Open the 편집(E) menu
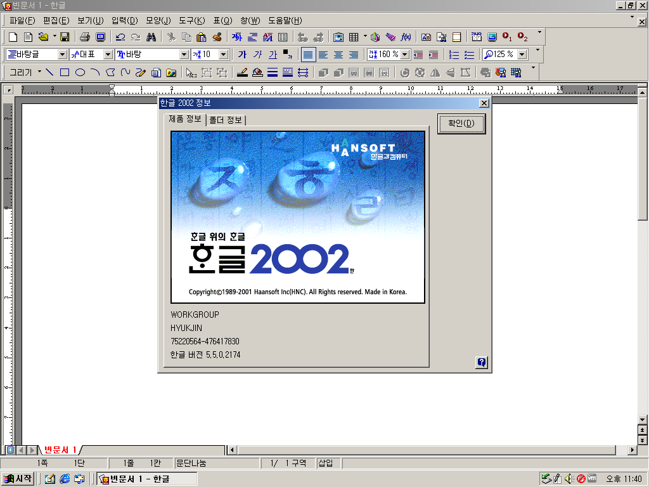This screenshot has height=487, width=649. click(56, 20)
